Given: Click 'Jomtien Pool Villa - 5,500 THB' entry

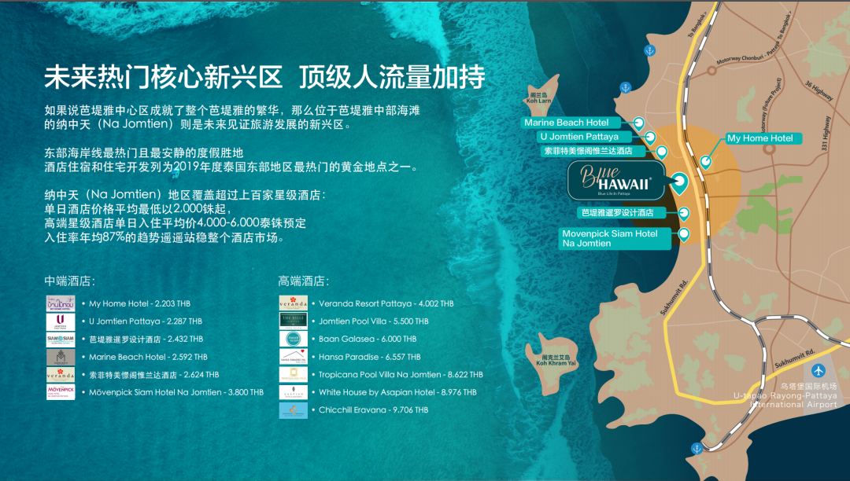Looking at the screenshot, I should [x=374, y=321].
